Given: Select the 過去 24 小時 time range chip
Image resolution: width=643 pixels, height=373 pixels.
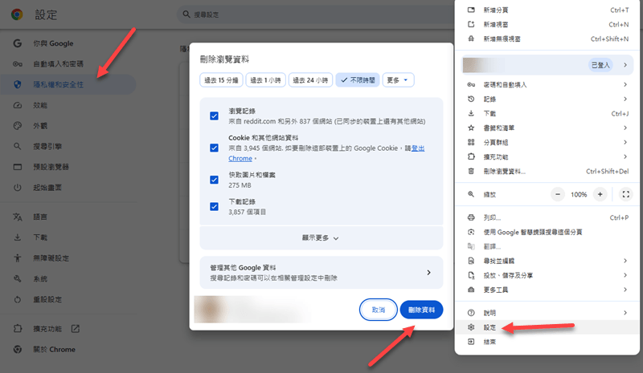Looking at the screenshot, I should coord(310,80).
